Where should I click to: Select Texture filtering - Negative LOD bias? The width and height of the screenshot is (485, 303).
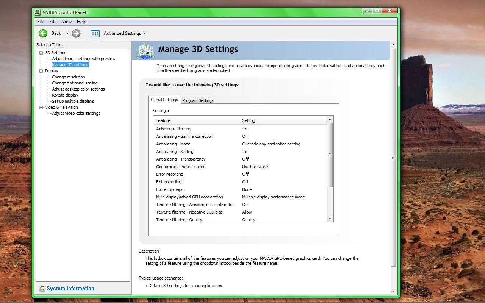(x=240, y=212)
